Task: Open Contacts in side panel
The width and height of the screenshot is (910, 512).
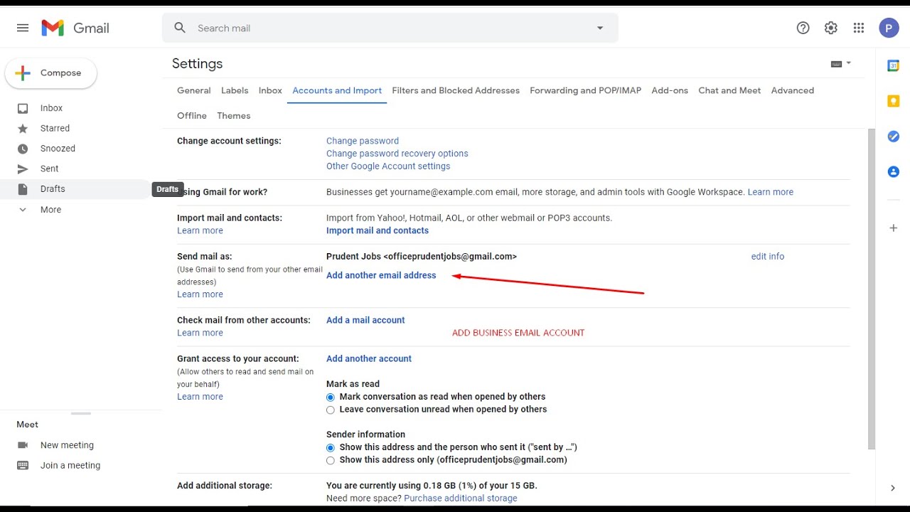Action: (x=894, y=172)
